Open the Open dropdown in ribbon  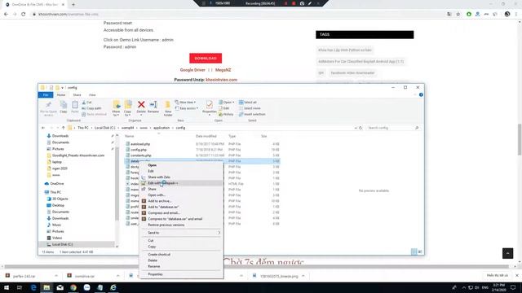(x=227, y=103)
